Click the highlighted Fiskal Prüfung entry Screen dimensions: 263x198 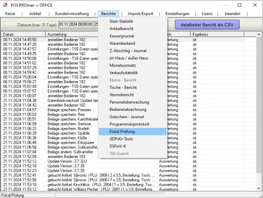coord(133,132)
